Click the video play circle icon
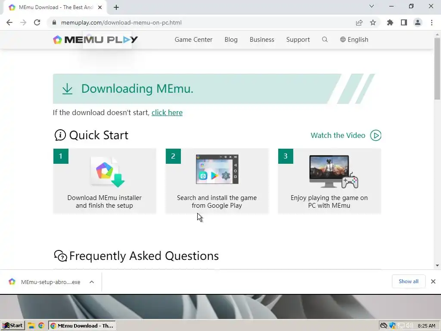441x331 pixels. [376, 135]
